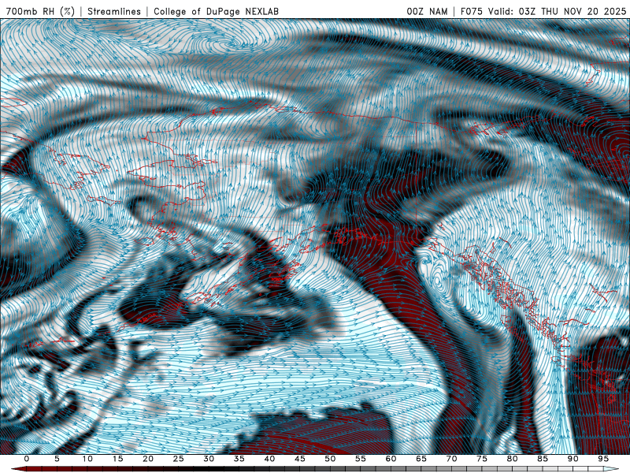
Task: Click 'Valid: 03Z THU NOV 20 2025' text
Action: click(x=558, y=11)
